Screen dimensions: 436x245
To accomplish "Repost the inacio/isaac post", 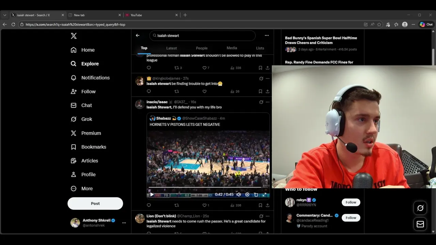I will [x=176, y=205].
